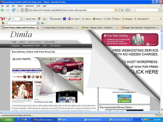This screenshot has height=122, width=163.
Task: Launch Firefox from quick launch icon
Action: click(x=22, y=120)
